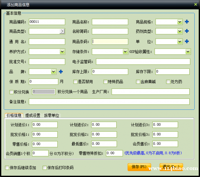
Task: Click the 库存下限 field
Action: (172, 72)
